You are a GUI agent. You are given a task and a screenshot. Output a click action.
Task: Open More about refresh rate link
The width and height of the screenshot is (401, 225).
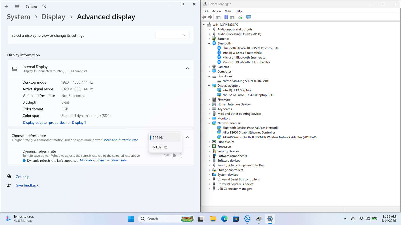point(121,140)
